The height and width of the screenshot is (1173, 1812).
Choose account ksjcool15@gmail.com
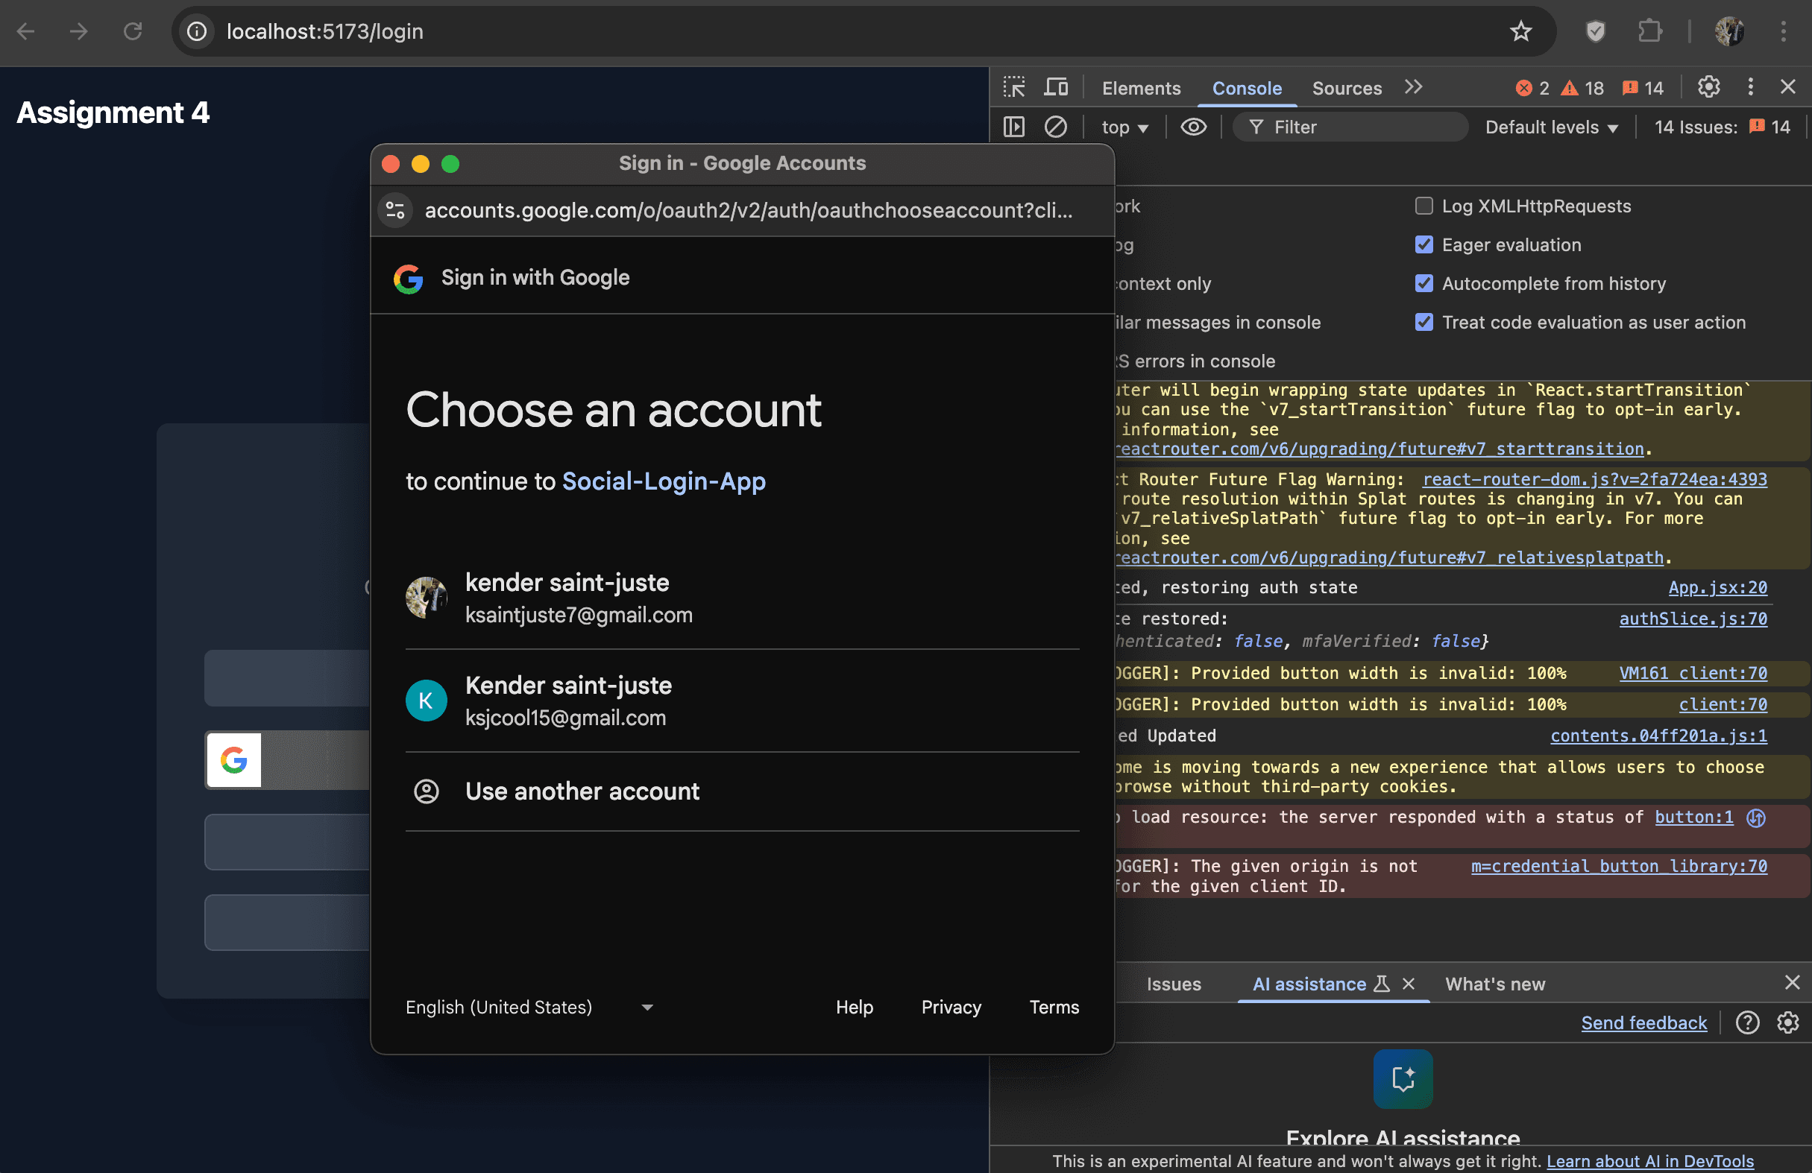tap(741, 701)
